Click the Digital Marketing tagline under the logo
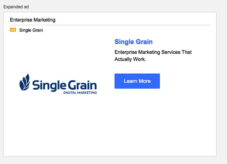The image size is (227, 164). 80,93
